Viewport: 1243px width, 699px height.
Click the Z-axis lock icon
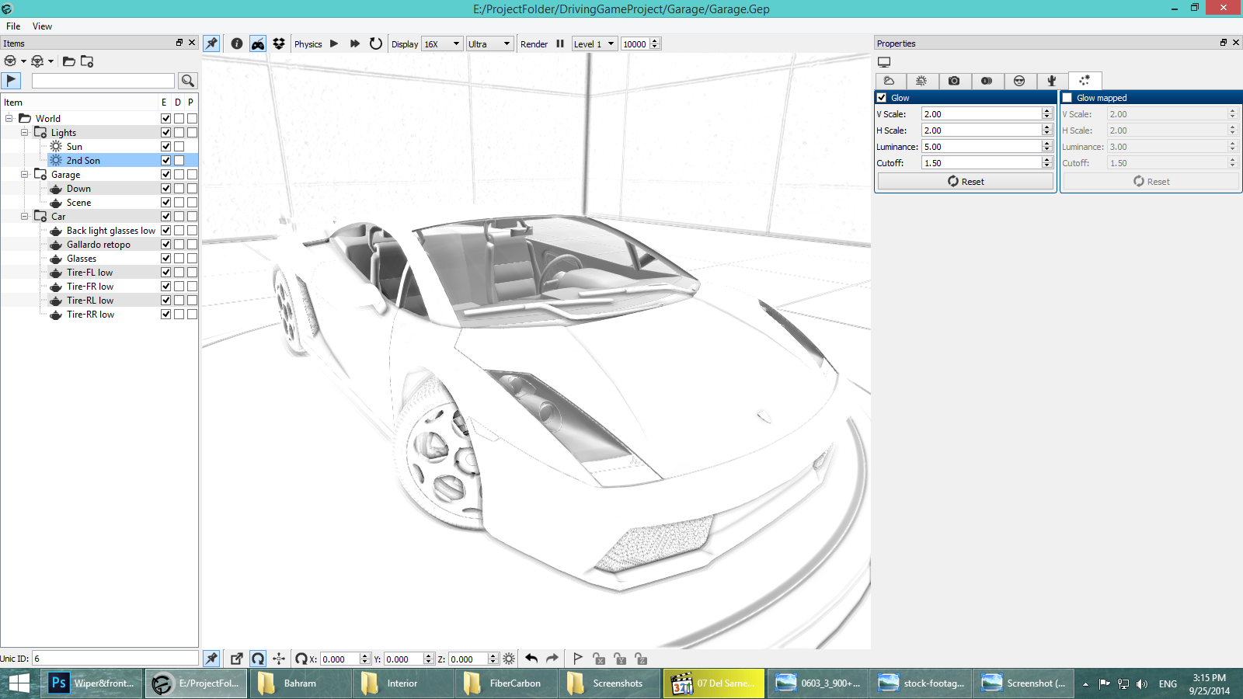[x=641, y=659]
